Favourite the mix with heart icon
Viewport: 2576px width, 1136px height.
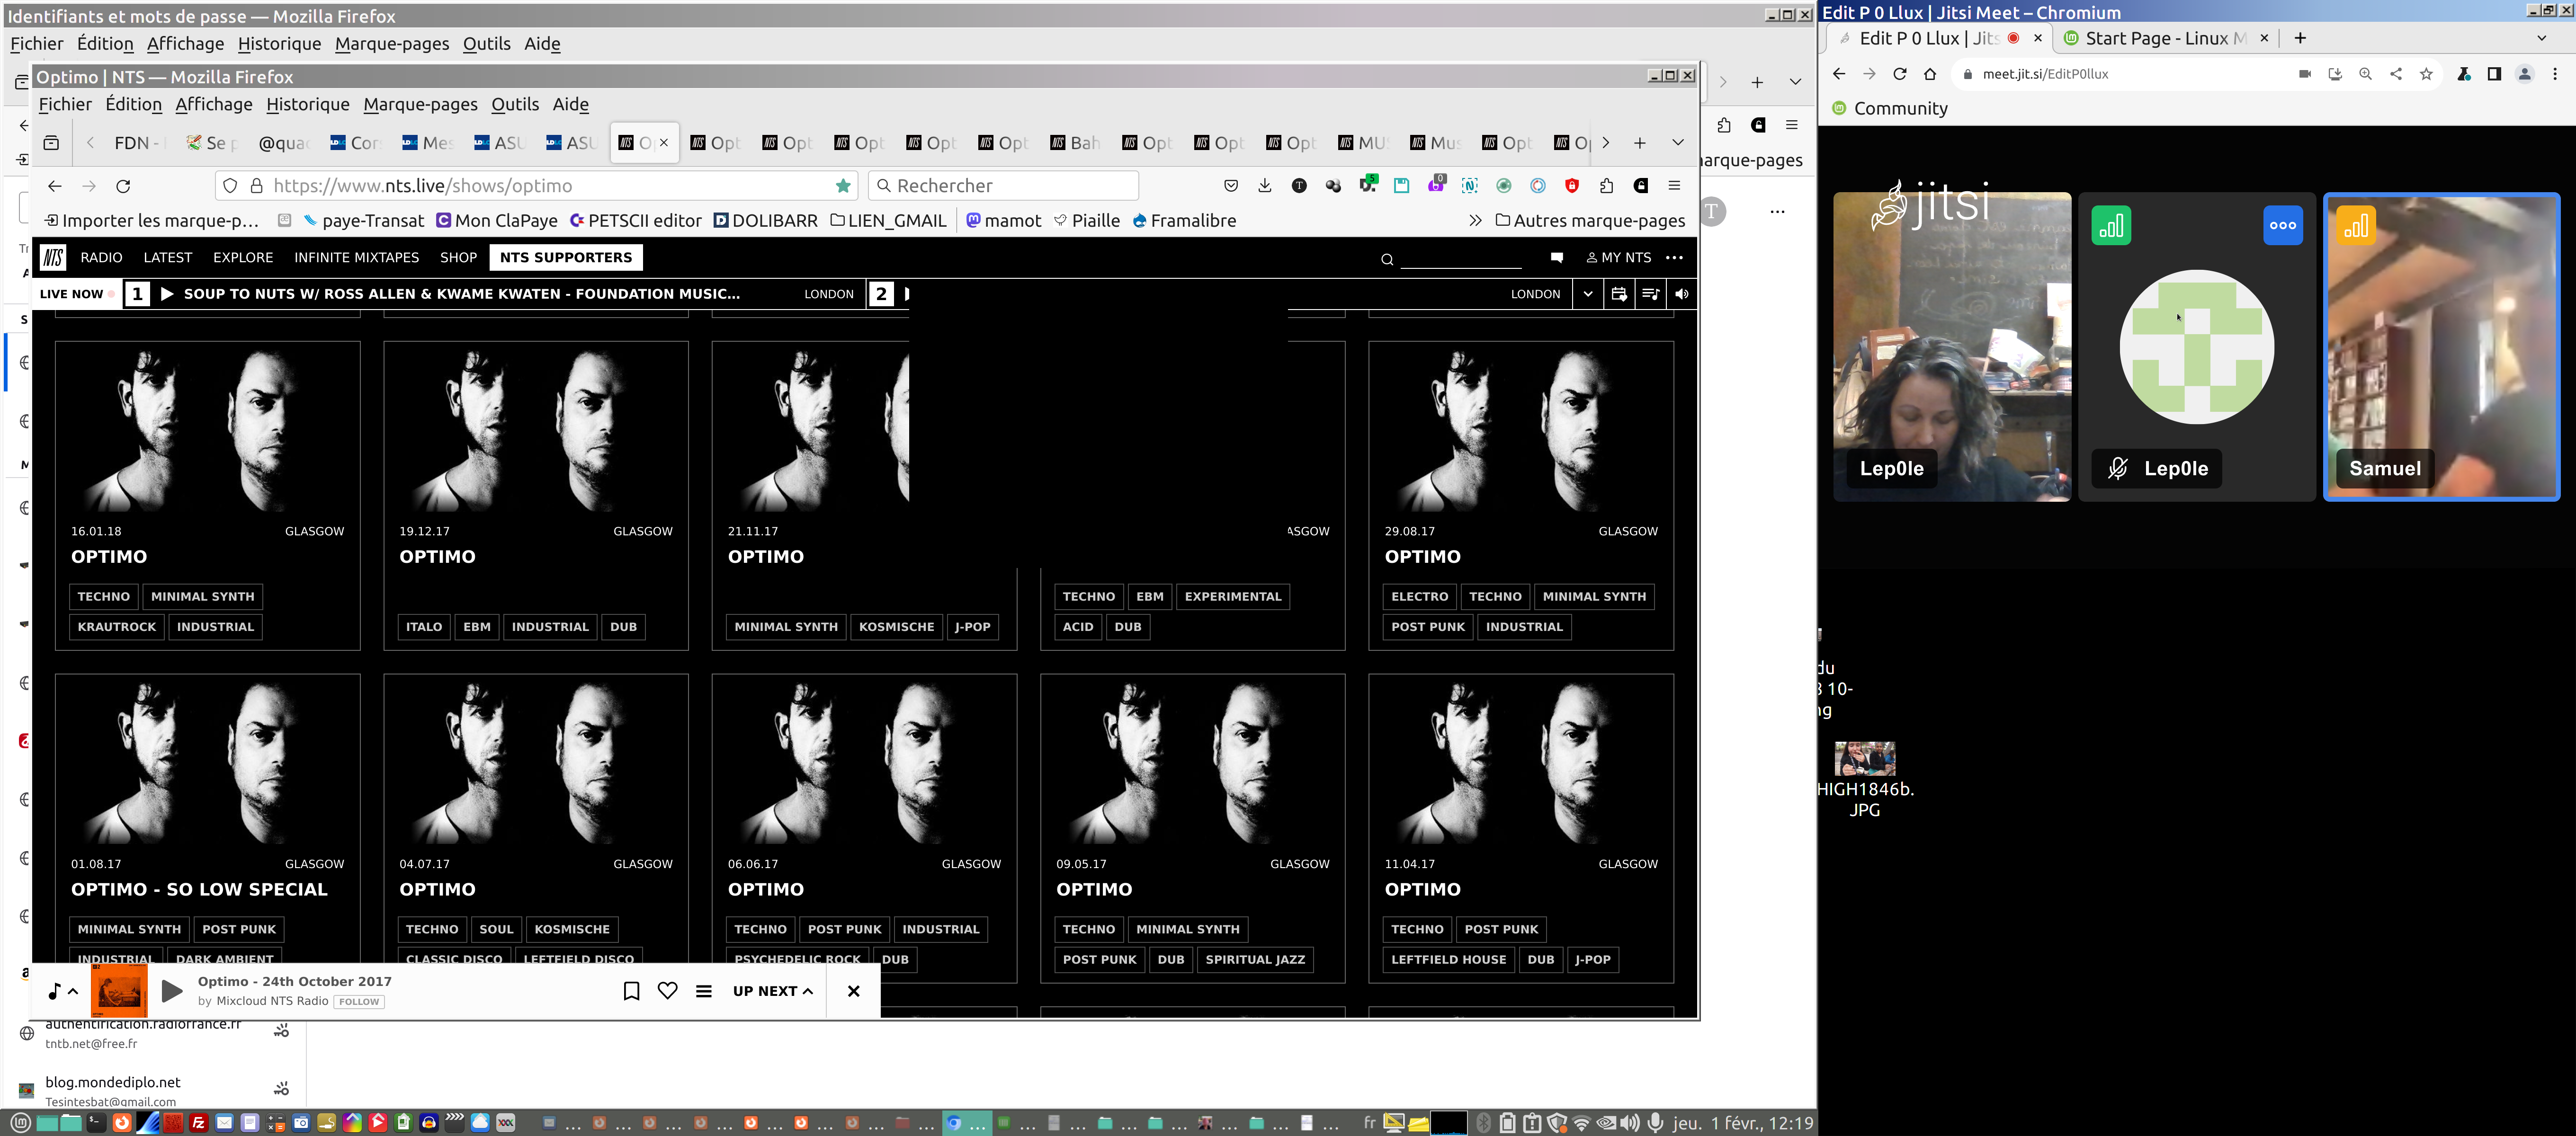pyautogui.click(x=667, y=991)
